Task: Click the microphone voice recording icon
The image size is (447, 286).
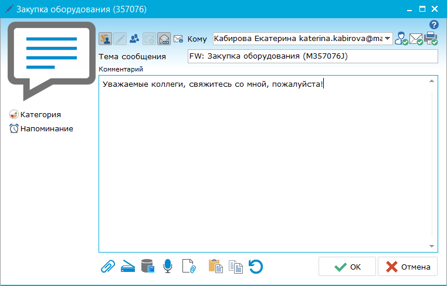Action: pyautogui.click(x=168, y=267)
